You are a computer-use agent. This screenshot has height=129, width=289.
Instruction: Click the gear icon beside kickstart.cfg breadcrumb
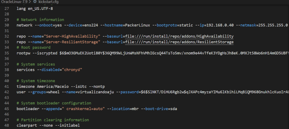[35, 2]
